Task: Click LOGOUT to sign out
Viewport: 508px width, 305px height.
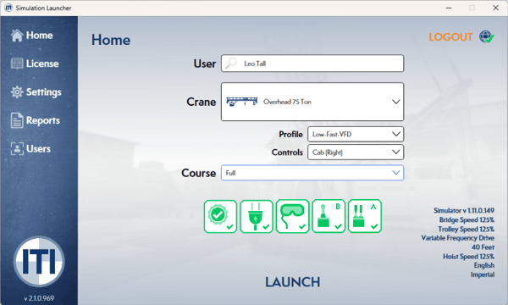Action: (x=450, y=37)
